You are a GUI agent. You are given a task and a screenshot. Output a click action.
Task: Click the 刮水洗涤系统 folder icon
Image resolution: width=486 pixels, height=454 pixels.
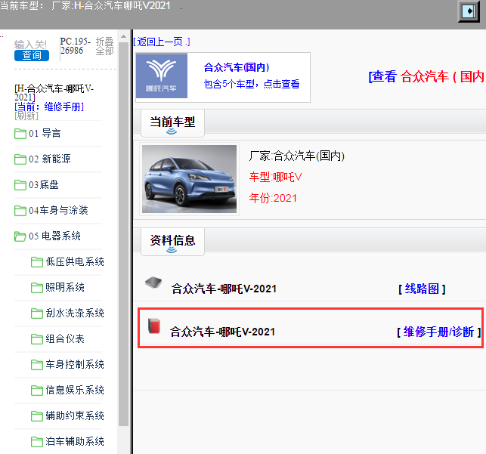click(37, 313)
